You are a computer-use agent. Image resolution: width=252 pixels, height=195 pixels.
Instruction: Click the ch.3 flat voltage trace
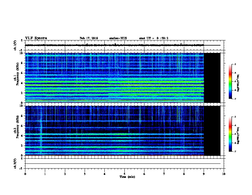pyautogui.click(x=123, y=164)
